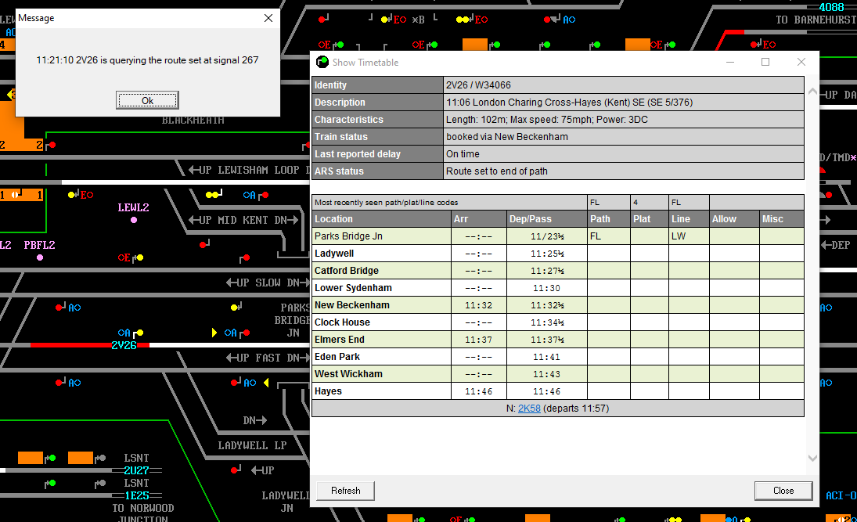Click the 11:30 departure time for Lower Sydenham

(547, 288)
